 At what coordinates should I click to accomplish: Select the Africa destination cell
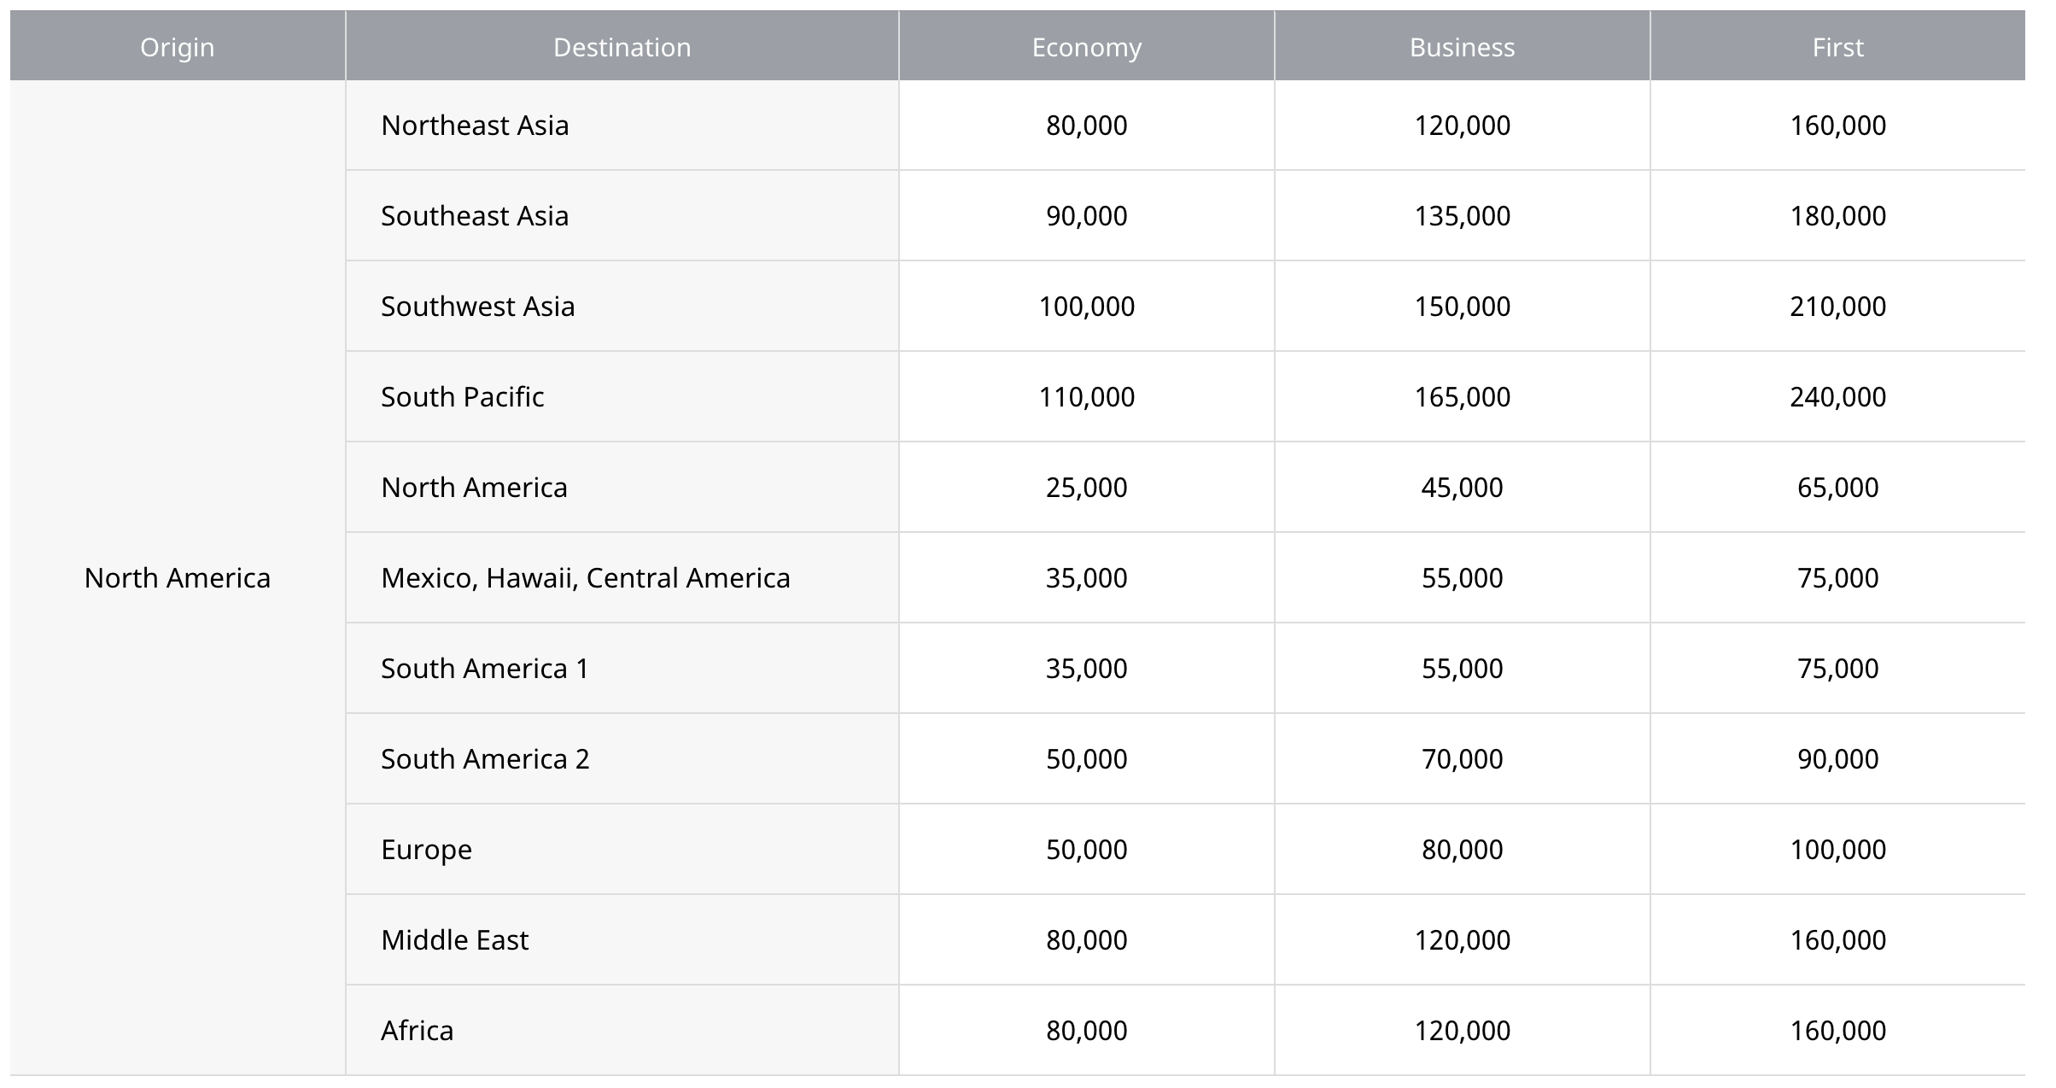[417, 1031]
